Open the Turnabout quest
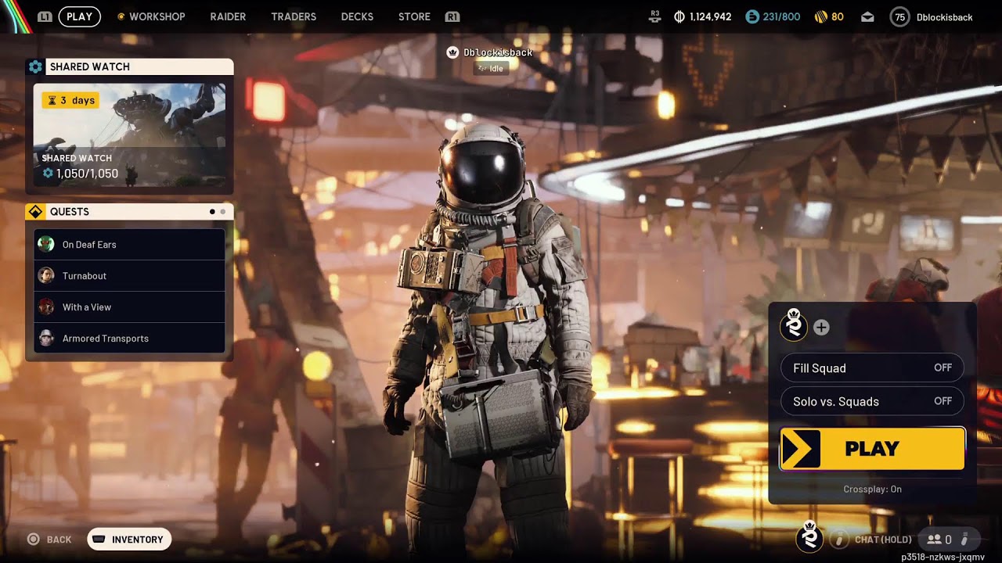This screenshot has width=1002, height=563. [x=129, y=276]
